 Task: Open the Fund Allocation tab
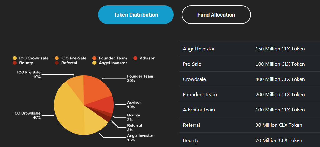[216, 15]
